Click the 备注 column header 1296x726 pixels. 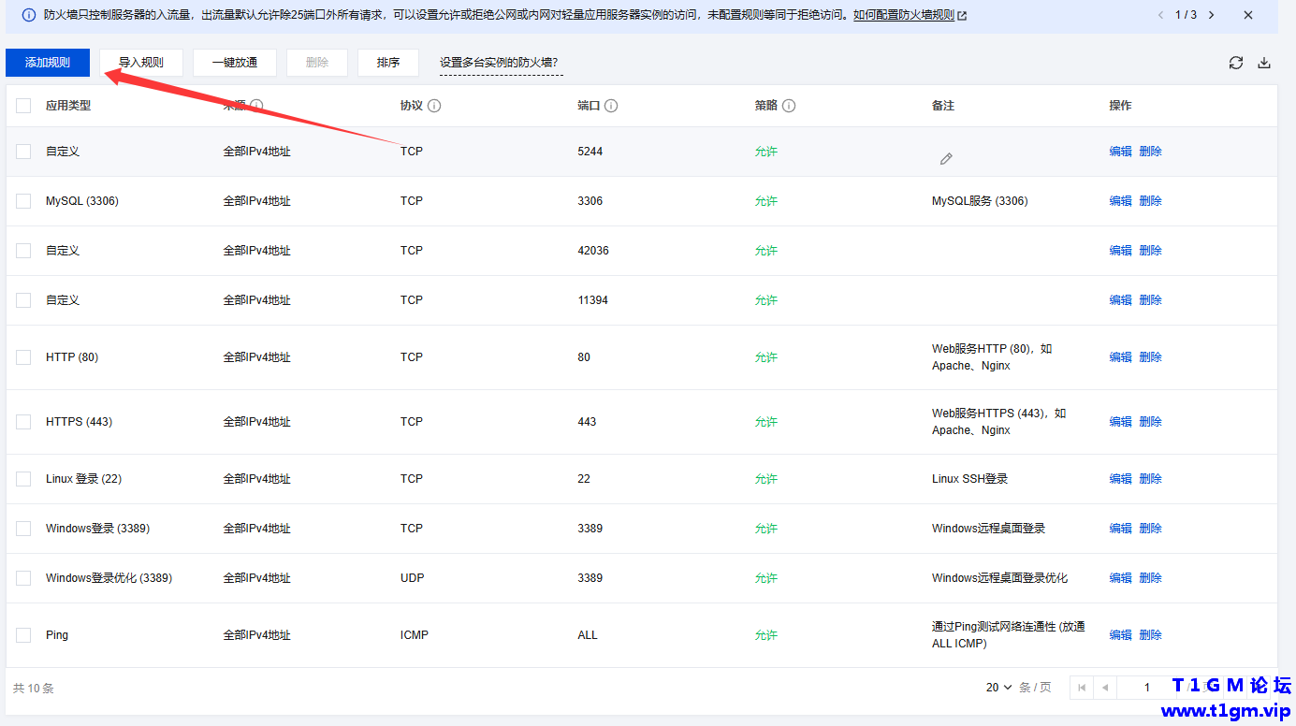[x=943, y=106]
